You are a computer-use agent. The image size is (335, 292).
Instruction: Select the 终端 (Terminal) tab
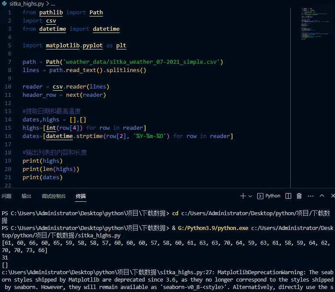tap(81, 196)
